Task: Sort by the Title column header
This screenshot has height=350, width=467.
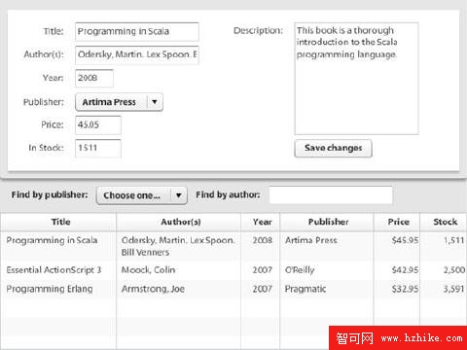Action: tap(58, 222)
